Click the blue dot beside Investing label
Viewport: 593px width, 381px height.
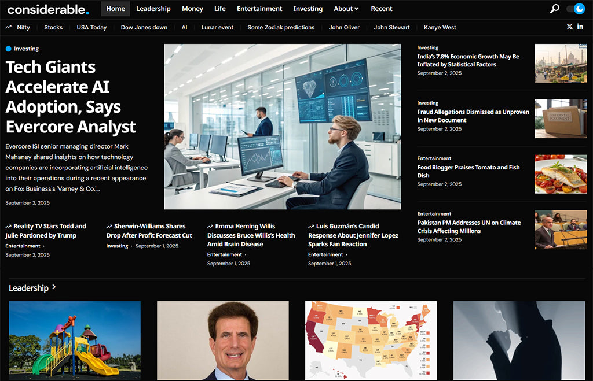[8, 49]
